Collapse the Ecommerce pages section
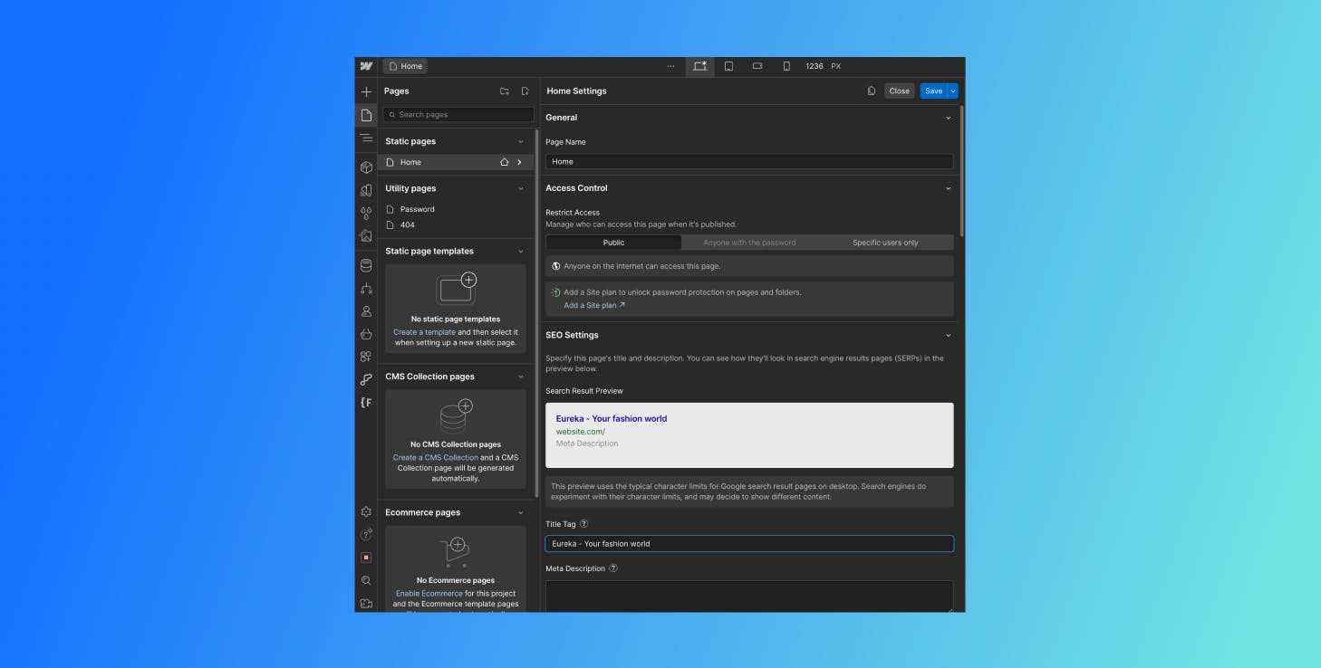The width and height of the screenshot is (1321, 668). click(520, 512)
